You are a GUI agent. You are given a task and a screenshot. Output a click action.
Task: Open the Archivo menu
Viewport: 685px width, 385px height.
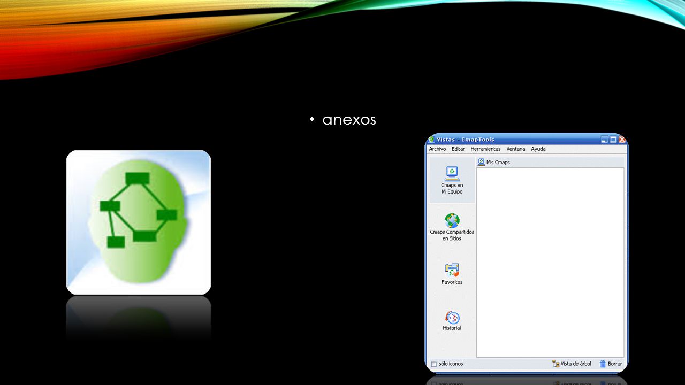[x=437, y=149]
